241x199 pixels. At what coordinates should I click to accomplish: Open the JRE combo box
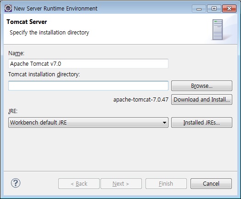(x=88, y=123)
